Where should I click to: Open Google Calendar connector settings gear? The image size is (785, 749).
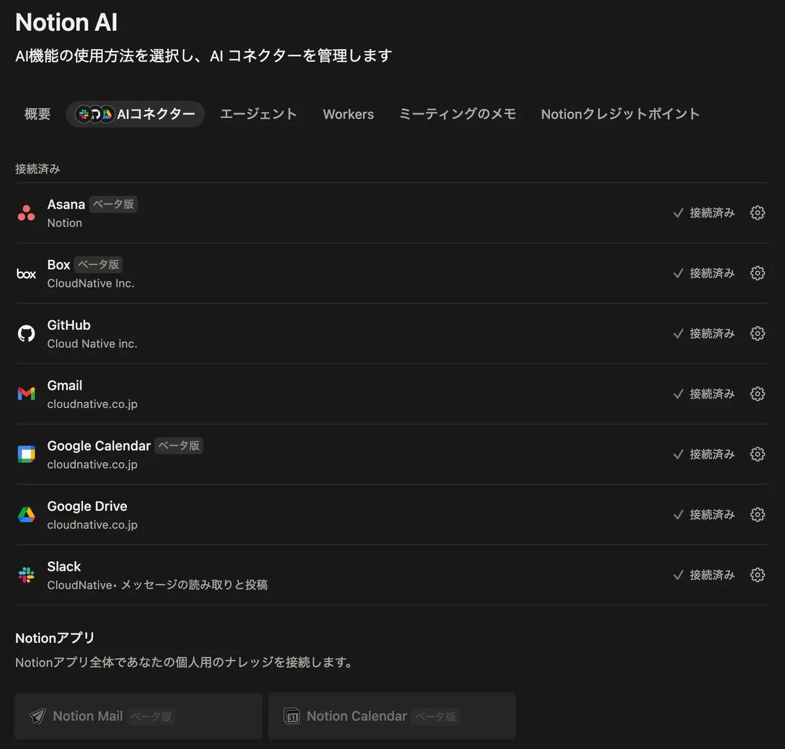click(x=758, y=454)
